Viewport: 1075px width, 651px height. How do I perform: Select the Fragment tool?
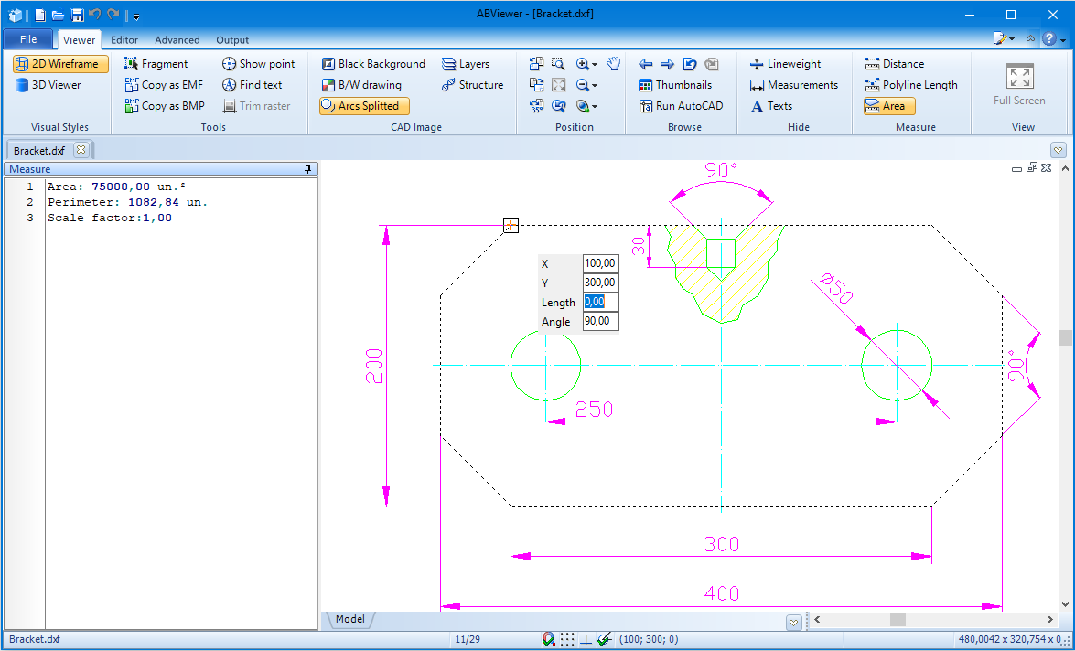156,64
